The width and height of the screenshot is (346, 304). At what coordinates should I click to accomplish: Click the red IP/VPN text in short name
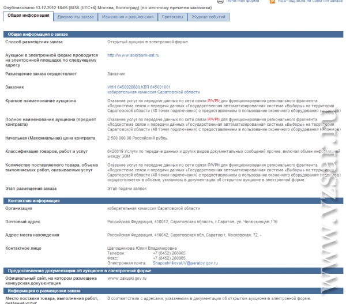coord(213,101)
